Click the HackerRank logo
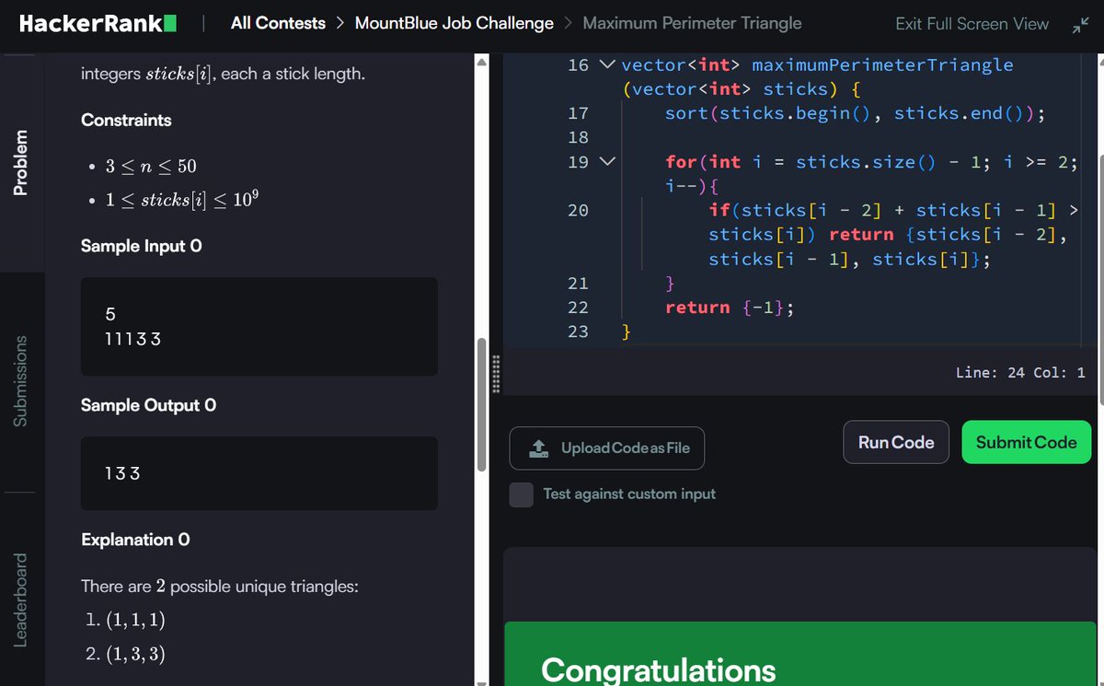Screen dimensions: 1104x686 (x=98, y=24)
